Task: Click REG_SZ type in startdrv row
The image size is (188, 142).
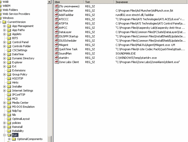Action: pos(90,58)
